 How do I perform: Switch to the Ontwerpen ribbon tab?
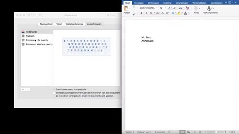click(x=153, y=3)
